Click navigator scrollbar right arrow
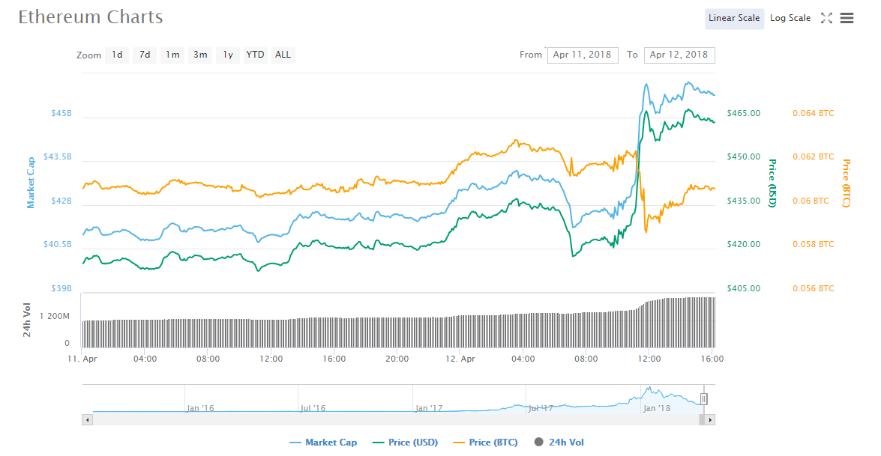Screen dimensions: 881x456 [x=710, y=419]
